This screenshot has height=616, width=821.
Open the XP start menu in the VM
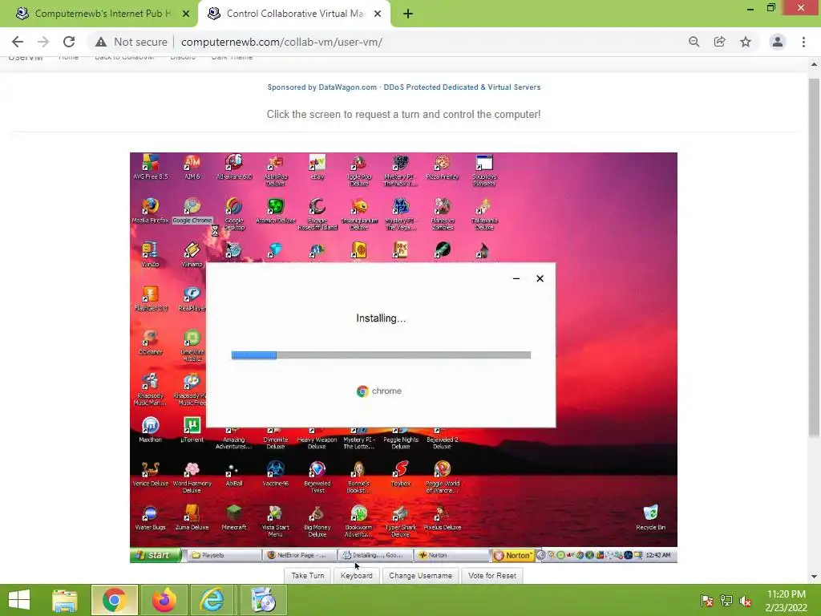tap(156, 555)
